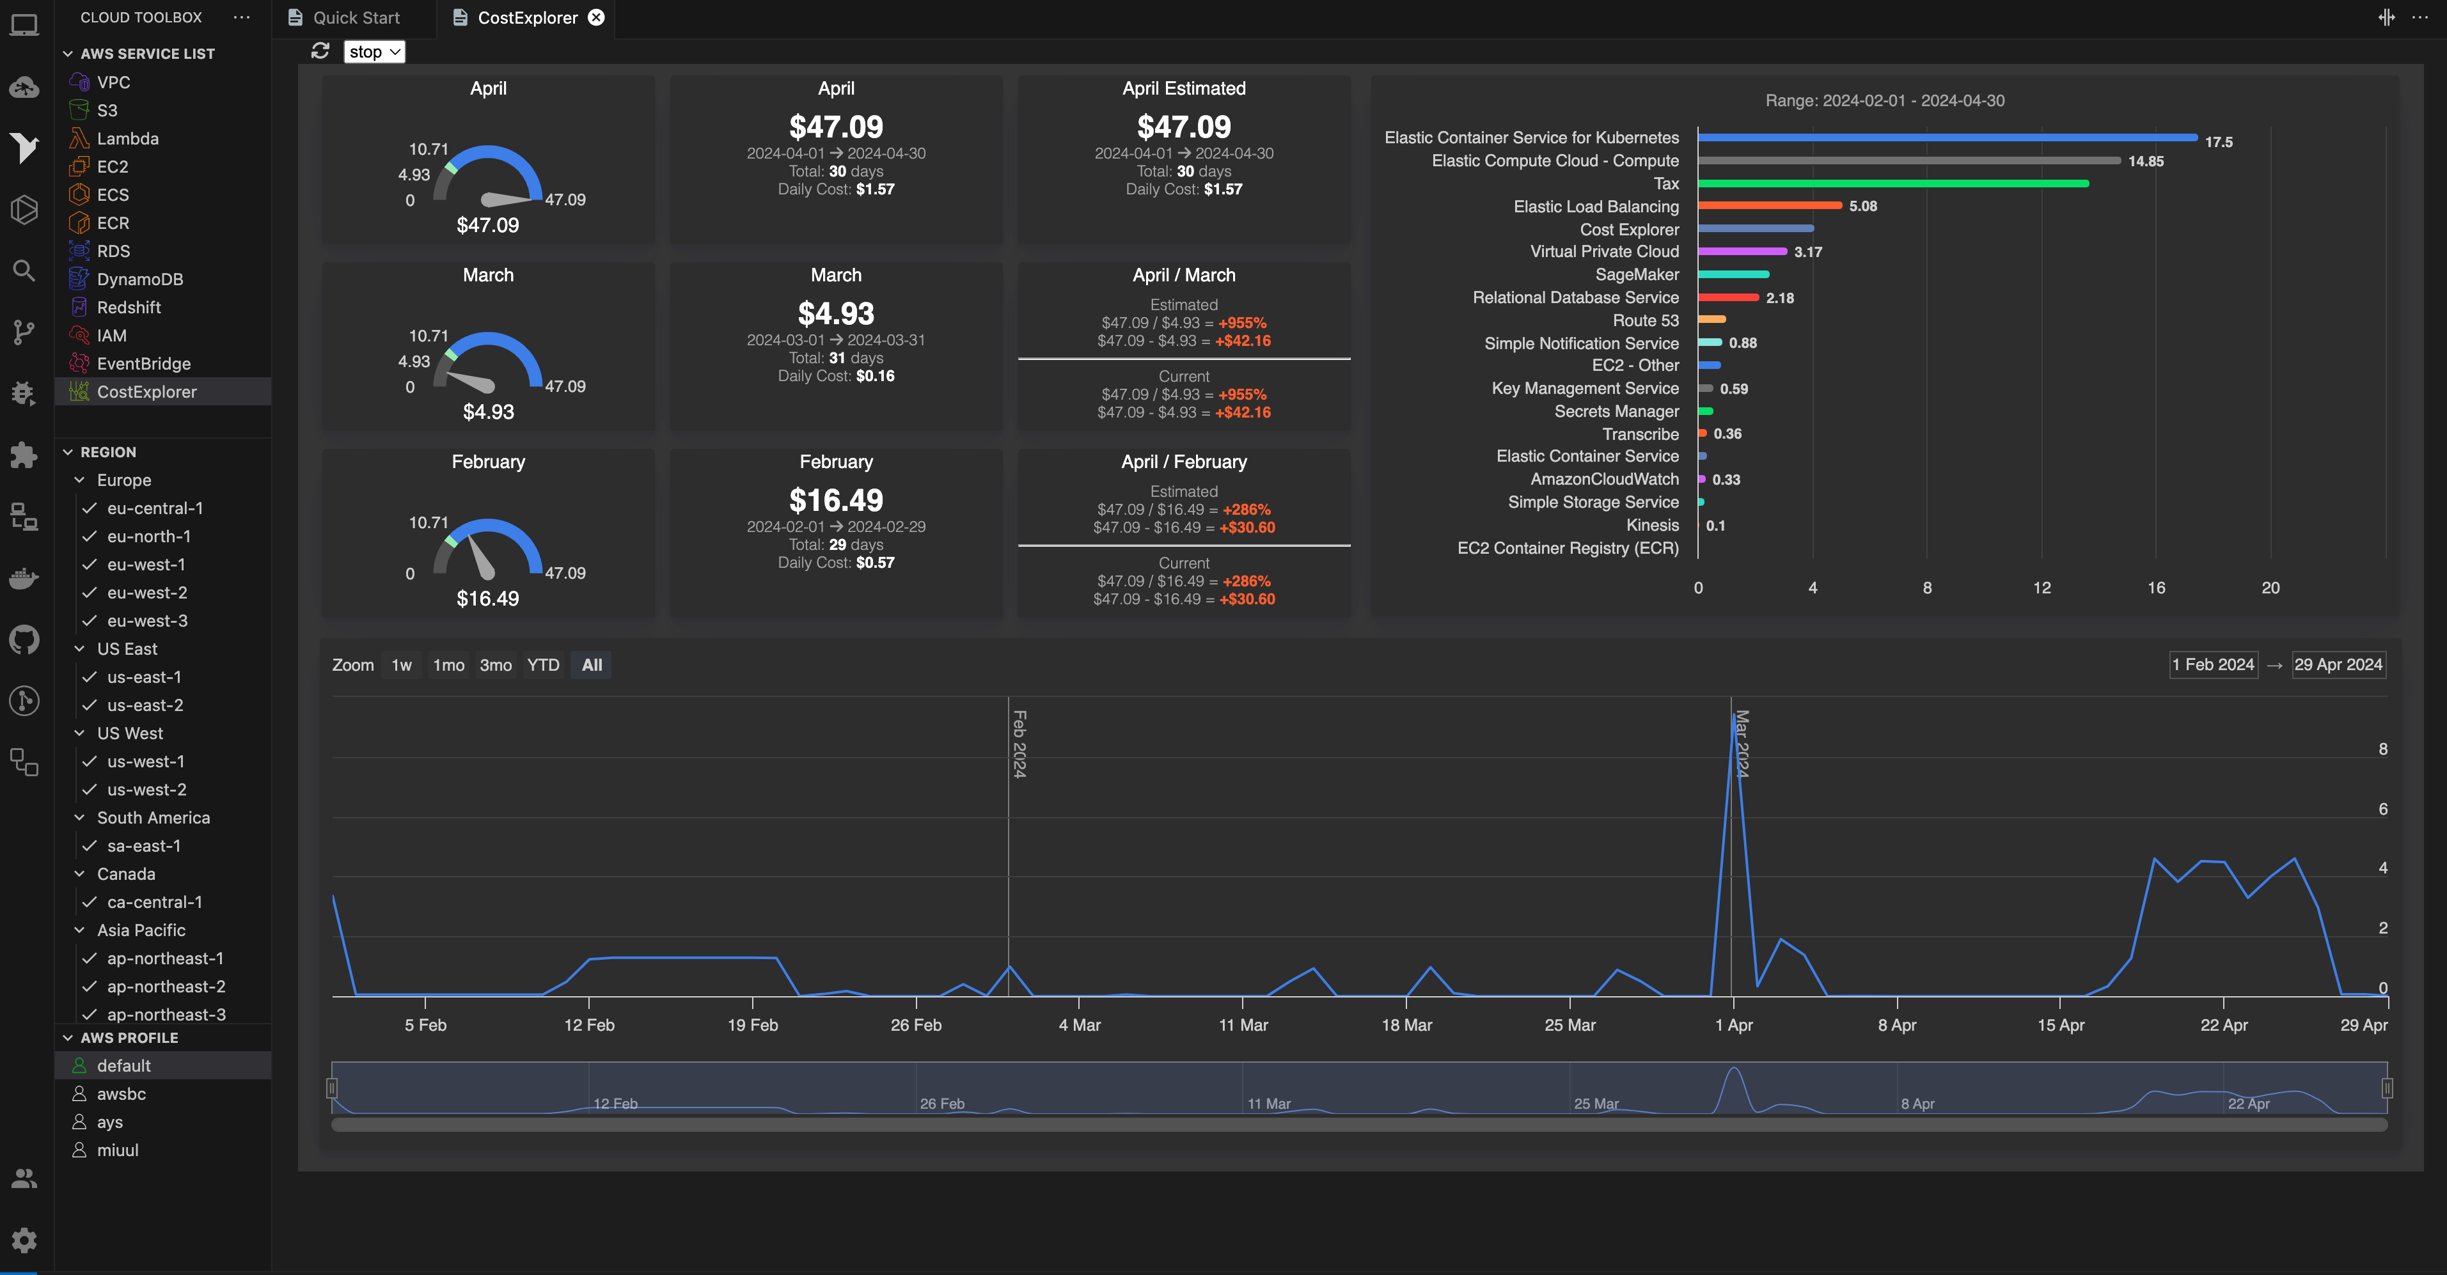Open the Extensions view
Image resolution: width=2447 pixels, height=1275 pixels.
click(x=24, y=455)
